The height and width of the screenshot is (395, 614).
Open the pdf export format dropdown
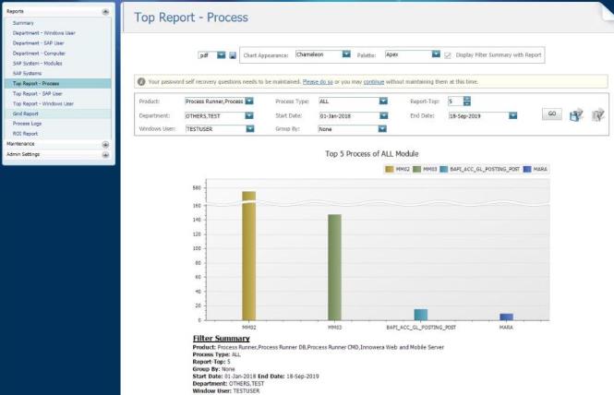(222, 55)
